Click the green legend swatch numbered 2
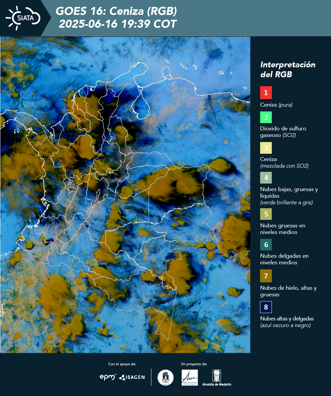This screenshot has width=331, height=396. pos(266,117)
